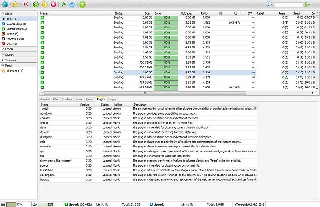Click the Total 31.3 GB upload status

[x=131, y=204]
